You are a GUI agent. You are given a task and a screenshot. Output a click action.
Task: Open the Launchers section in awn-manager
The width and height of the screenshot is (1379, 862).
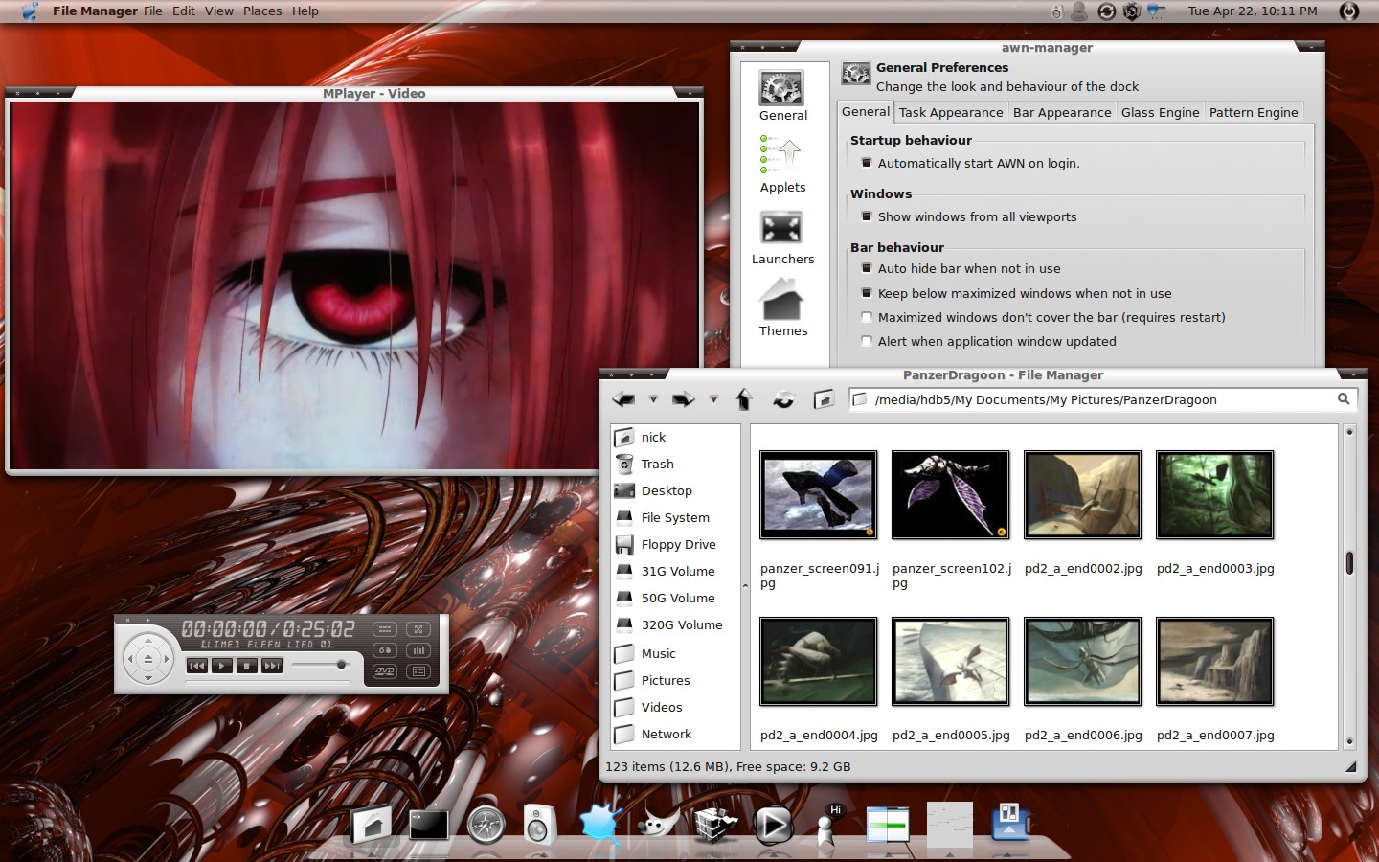[782, 238]
